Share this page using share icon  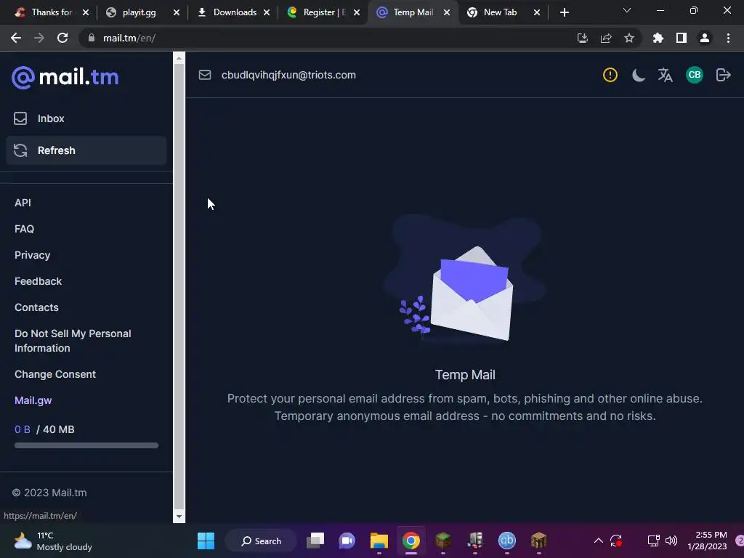point(606,38)
